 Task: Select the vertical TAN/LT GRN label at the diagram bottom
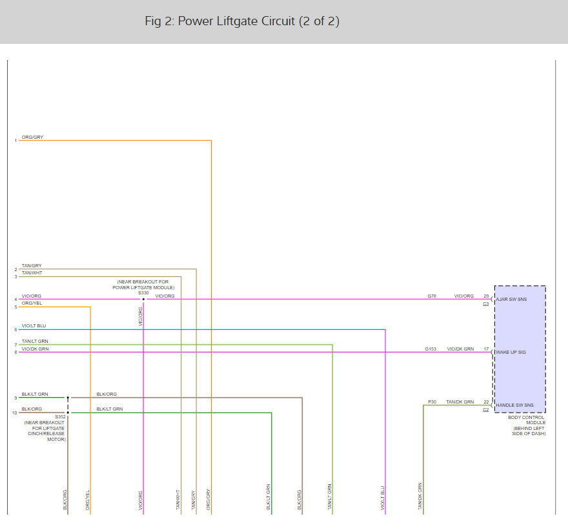click(x=330, y=497)
